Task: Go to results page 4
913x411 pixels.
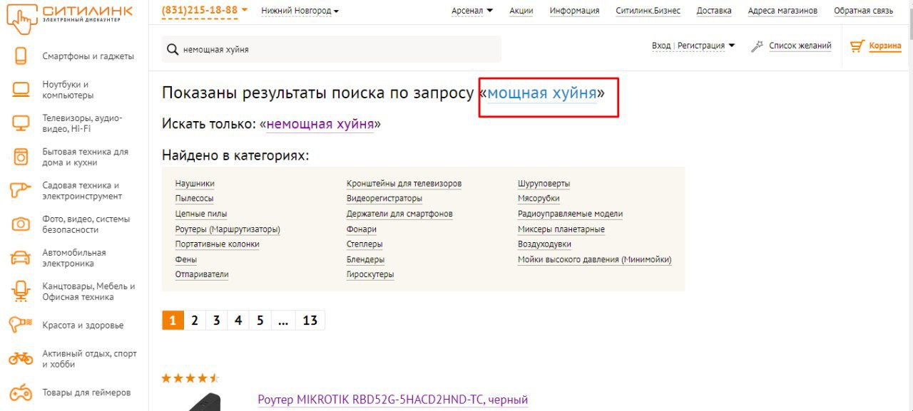Action: [238, 321]
